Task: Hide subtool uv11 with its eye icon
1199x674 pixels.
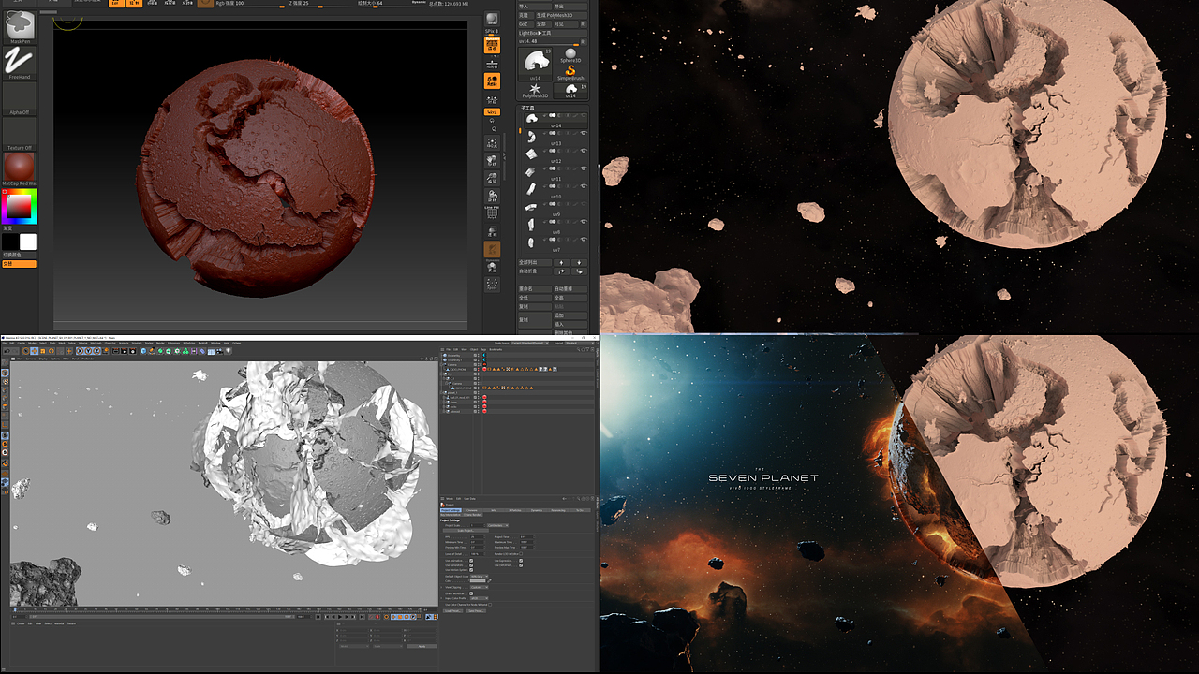Action: [x=583, y=168]
